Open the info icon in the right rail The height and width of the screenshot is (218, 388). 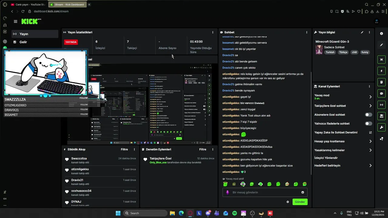point(381,34)
